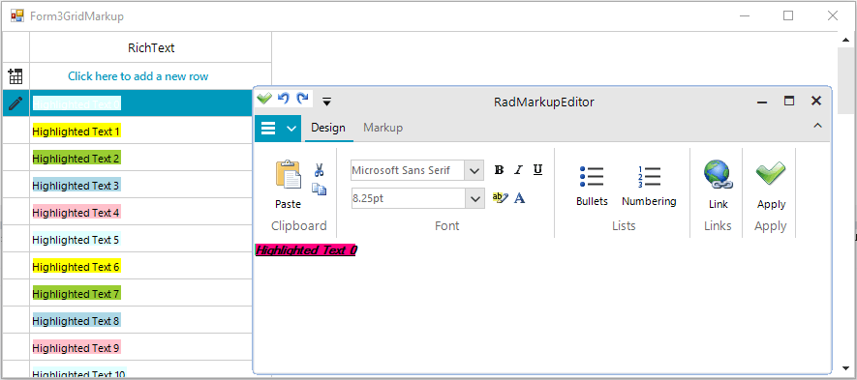Expand the font size dropdown arrow

click(x=474, y=199)
